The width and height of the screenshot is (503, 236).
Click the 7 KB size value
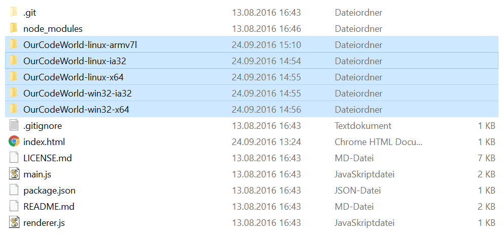486,158
